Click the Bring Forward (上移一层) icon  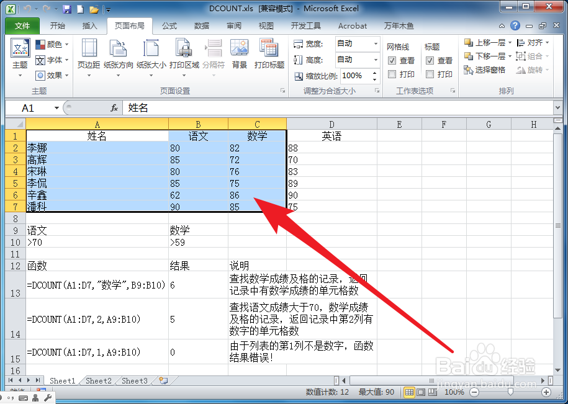[469, 43]
